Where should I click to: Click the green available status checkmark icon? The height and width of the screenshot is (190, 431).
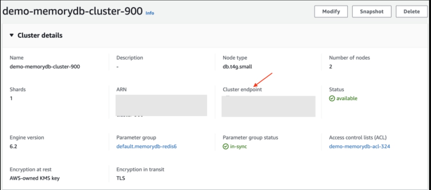coord(332,99)
